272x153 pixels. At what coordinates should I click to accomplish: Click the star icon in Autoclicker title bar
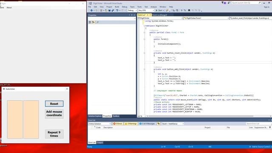pyautogui.click(x=4, y=89)
